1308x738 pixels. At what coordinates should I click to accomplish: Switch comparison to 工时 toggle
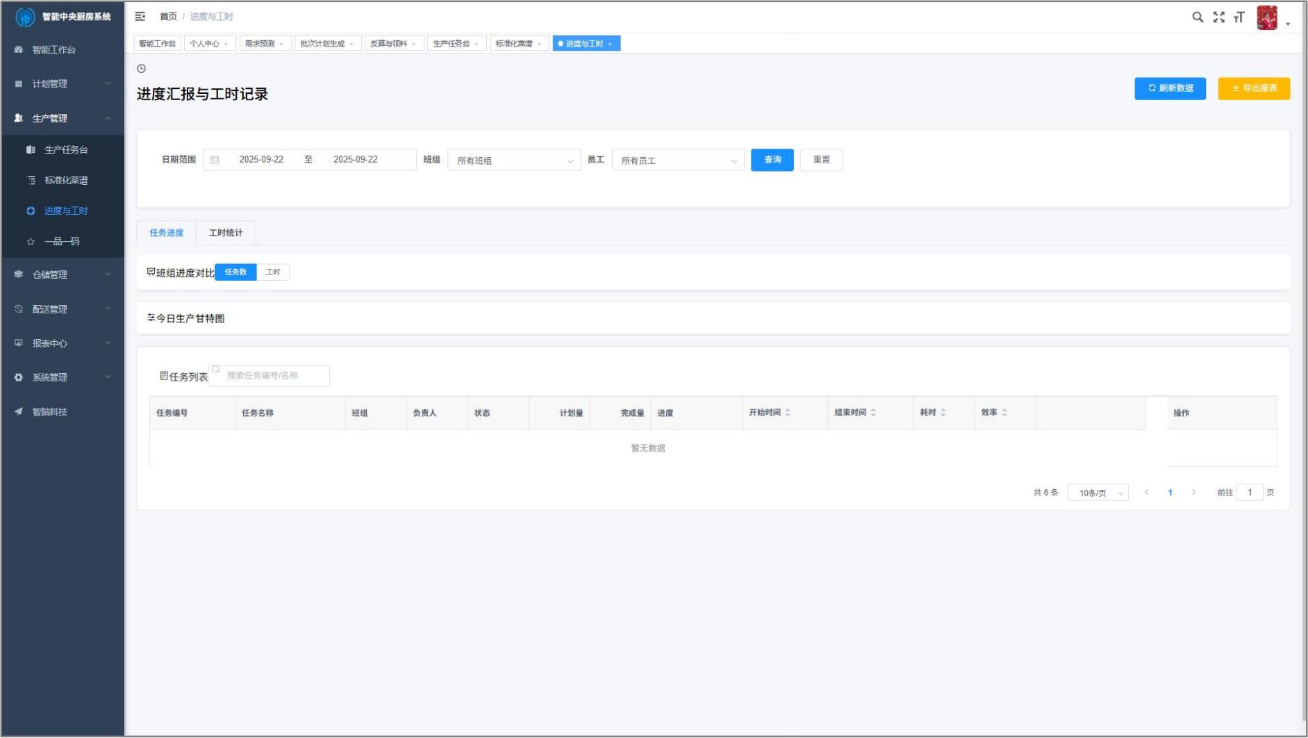273,272
